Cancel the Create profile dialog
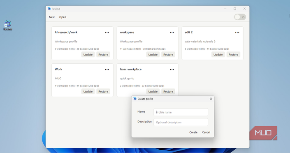The image size is (290, 153). 206,132
